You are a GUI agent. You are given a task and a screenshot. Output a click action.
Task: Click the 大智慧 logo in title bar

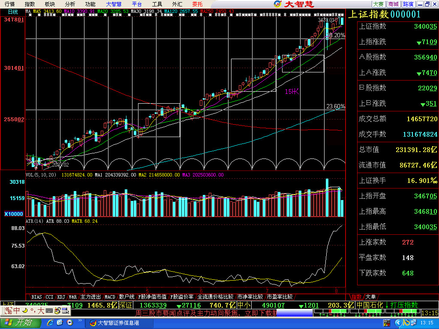(x=294, y=4)
